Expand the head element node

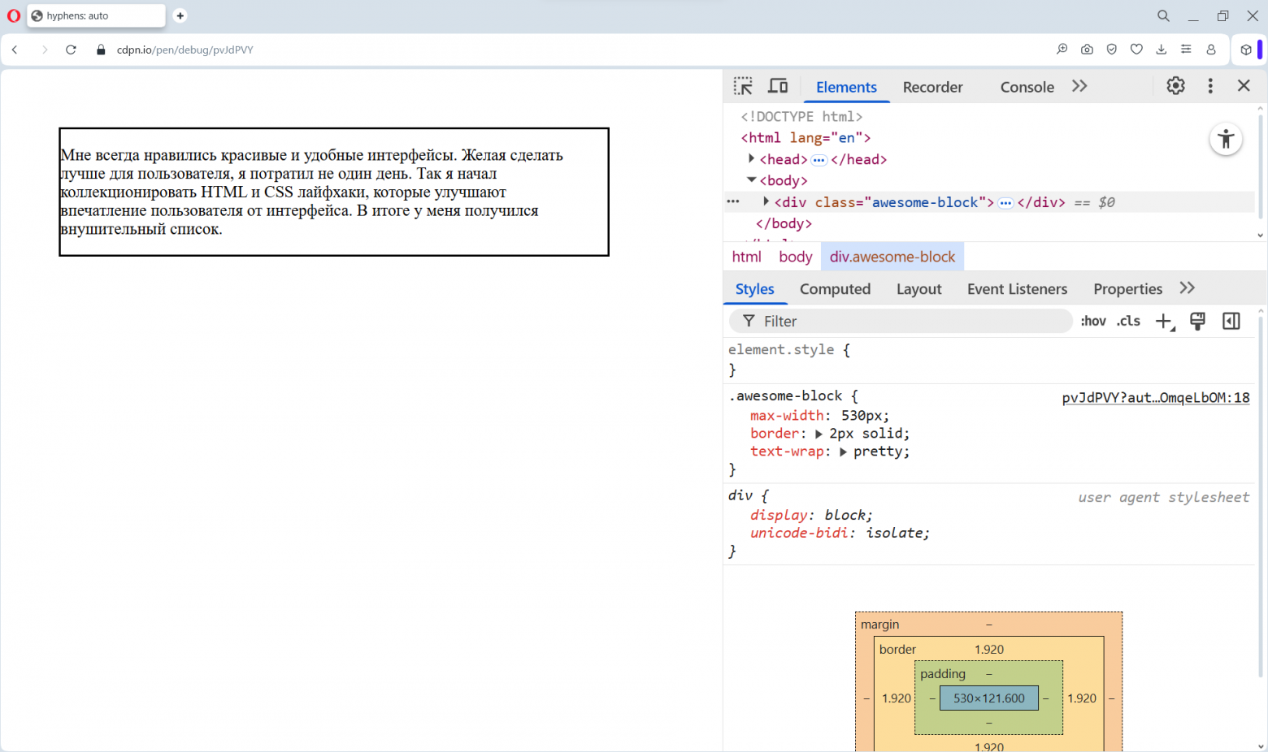coord(751,159)
